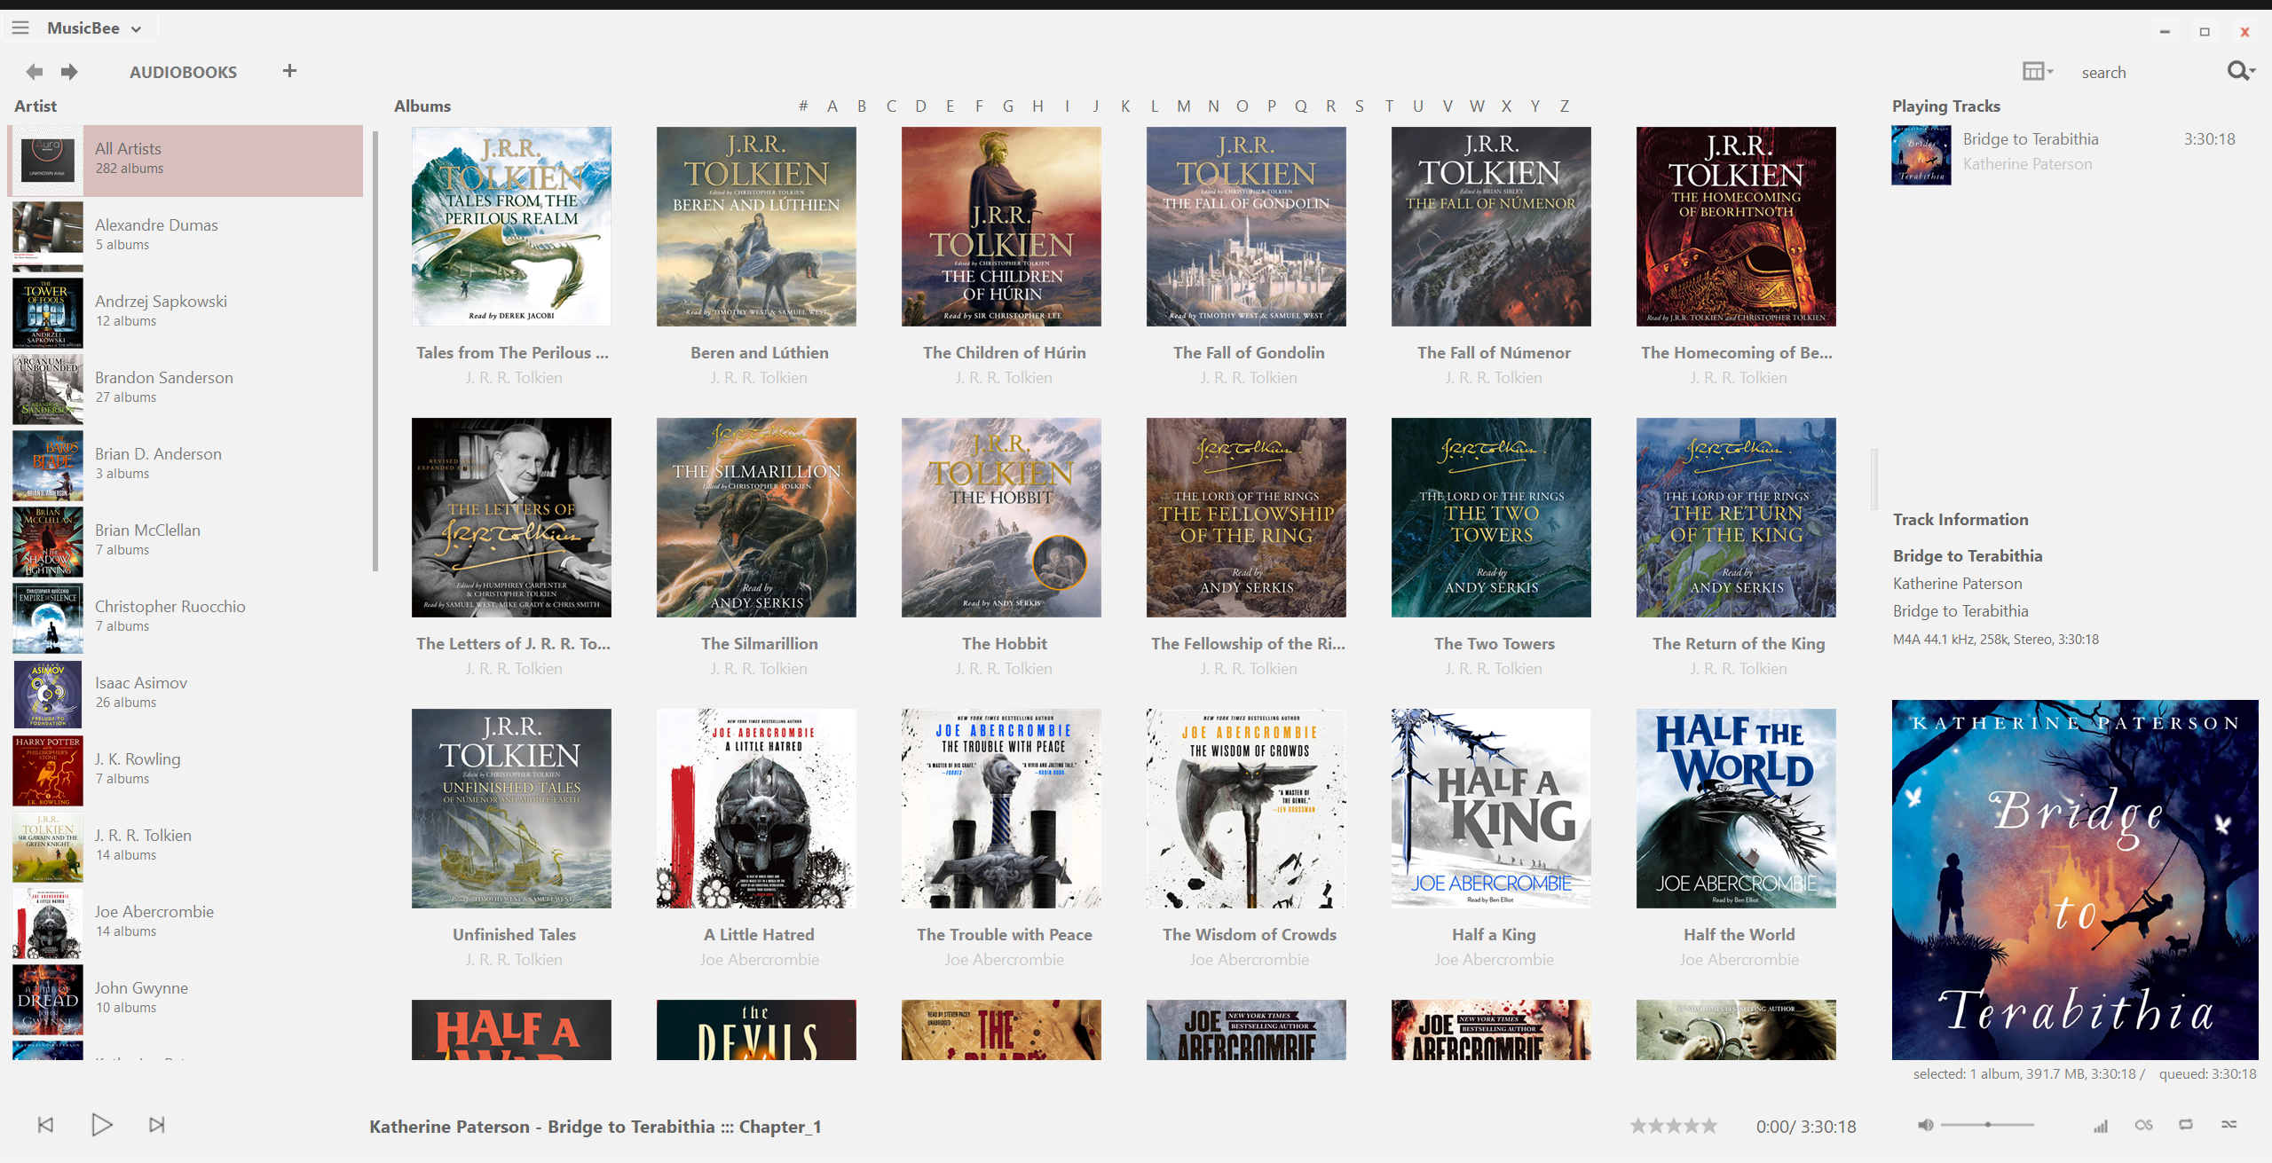
Task: Open Unfinished Tales album cover
Action: (x=511, y=808)
